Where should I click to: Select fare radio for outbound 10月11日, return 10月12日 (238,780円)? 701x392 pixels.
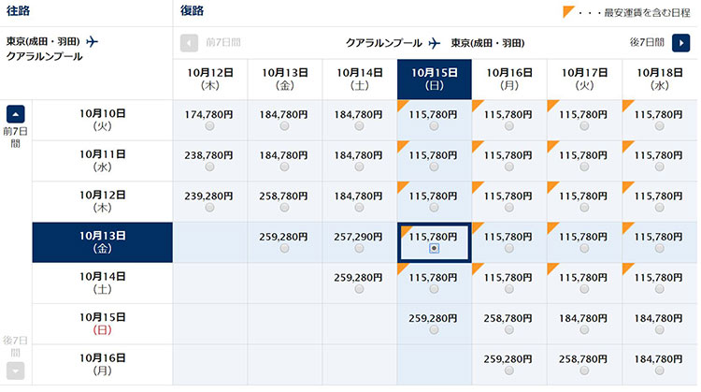pyautogui.click(x=209, y=167)
